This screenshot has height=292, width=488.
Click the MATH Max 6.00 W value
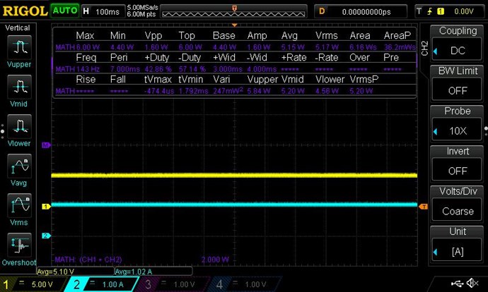click(88, 47)
